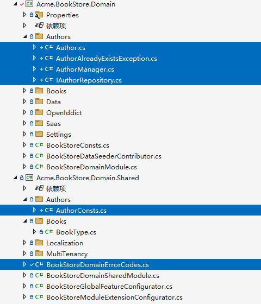Click the C# icon of AuthorAlreadyExistsException.cs
The image size is (261, 304).
tap(49, 58)
